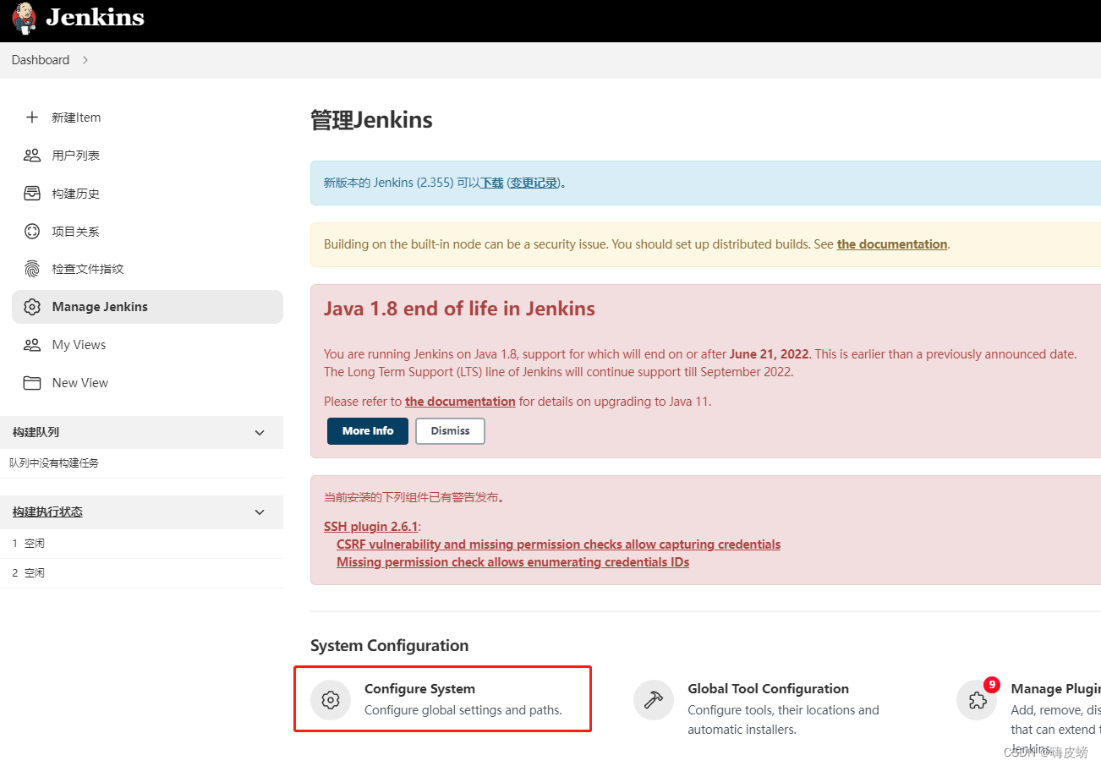
Task: Open Manage Plugins via the puzzle icon
Action: click(x=977, y=699)
